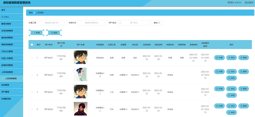Screen dimensions: 255x117
Task: Go to 首页 via the breadcrumb
Action: pyautogui.click(x=31, y=13)
